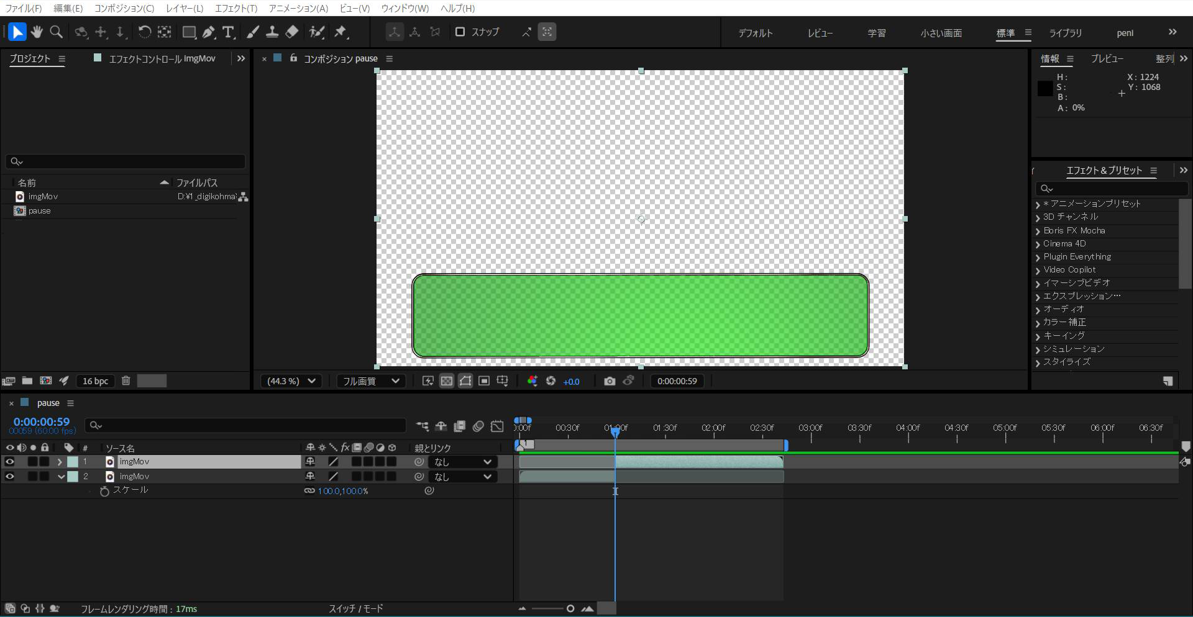Select the Hand tool

37,32
